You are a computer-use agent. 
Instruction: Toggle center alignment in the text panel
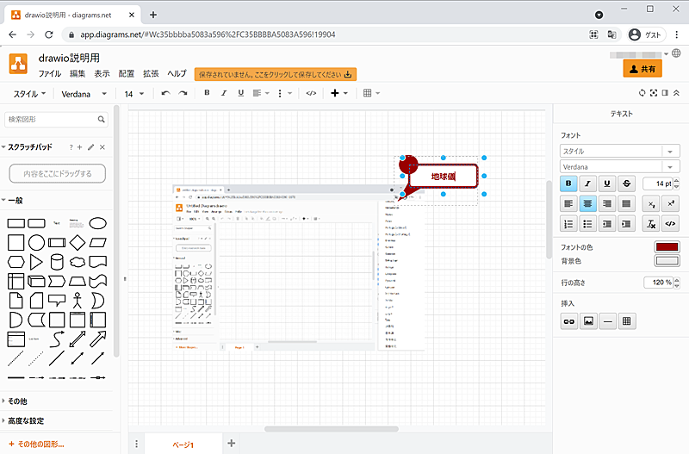(x=588, y=203)
